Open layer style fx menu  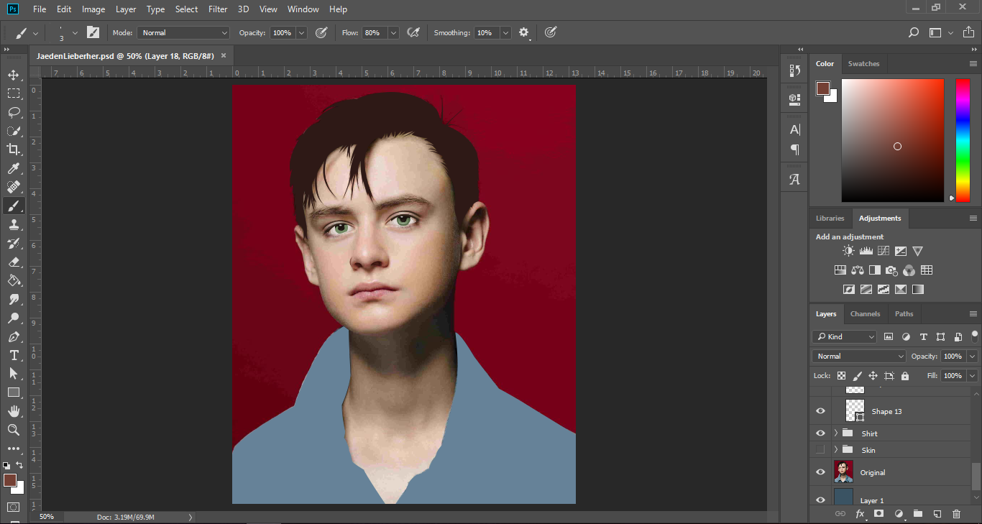[x=860, y=514]
